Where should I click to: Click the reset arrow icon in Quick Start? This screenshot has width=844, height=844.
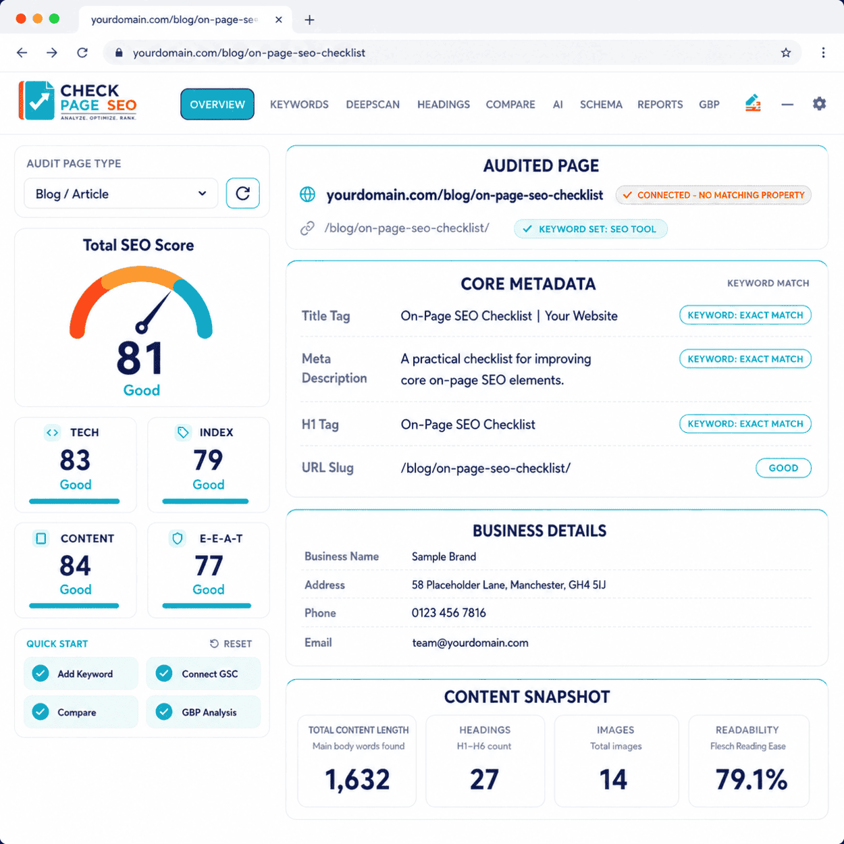[214, 643]
